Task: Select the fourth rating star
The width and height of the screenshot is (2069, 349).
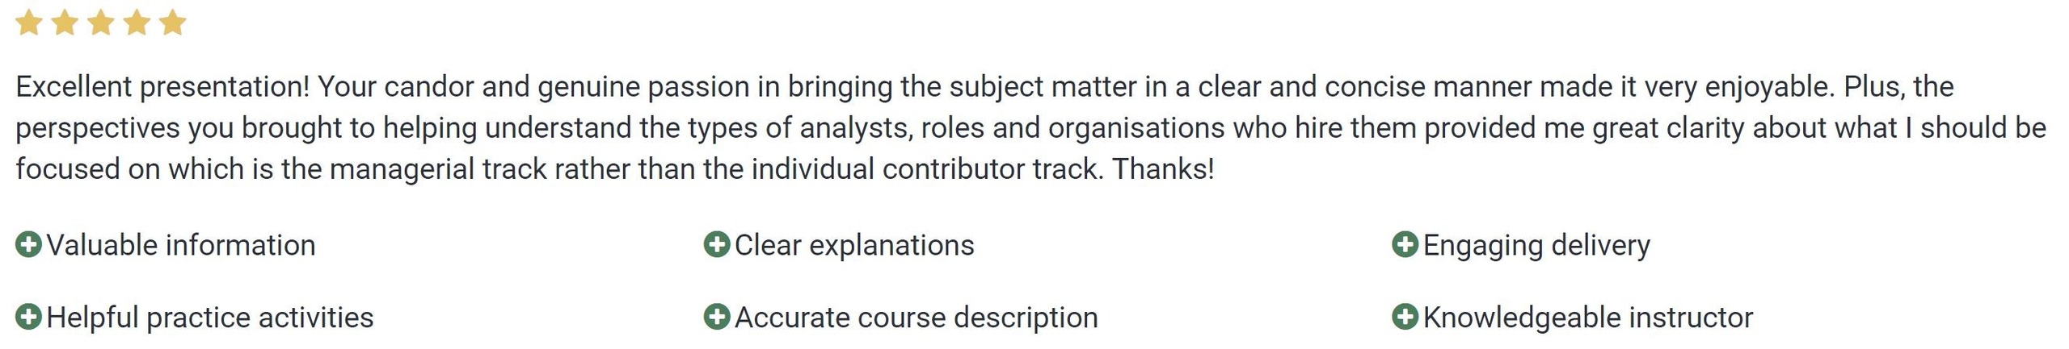Action: [x=137, y=23]
